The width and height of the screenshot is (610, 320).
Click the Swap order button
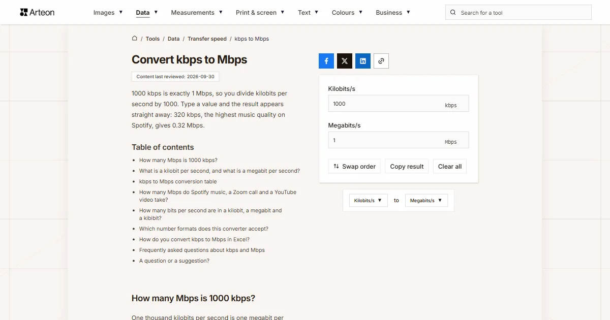pyautogui.click(x=354, y=167)
